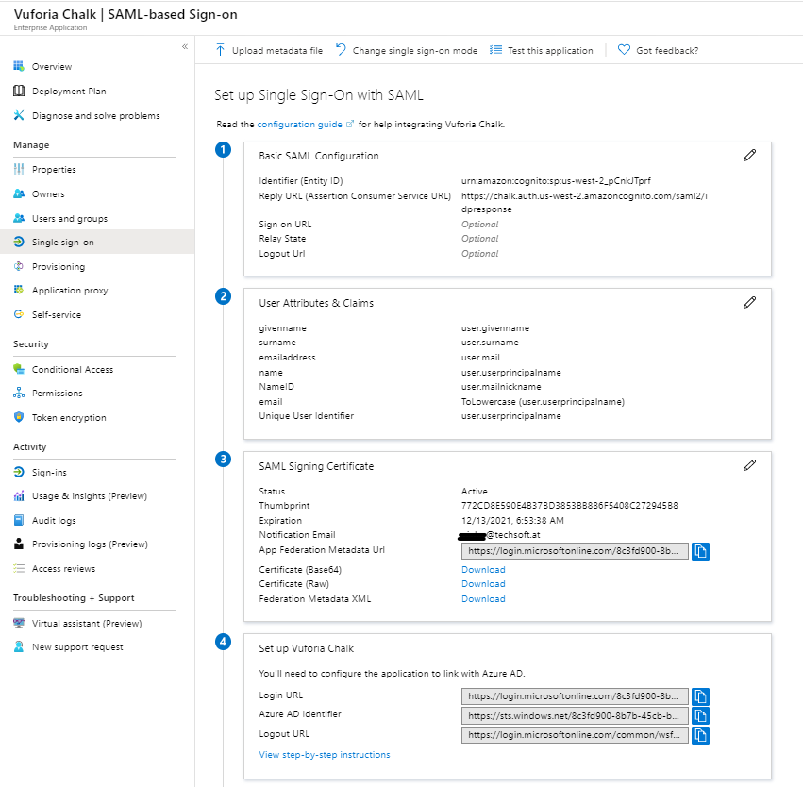Edit SAML Signing Certificate pencil icon
The width and height of the screenshot is (803, 787).
750,465
